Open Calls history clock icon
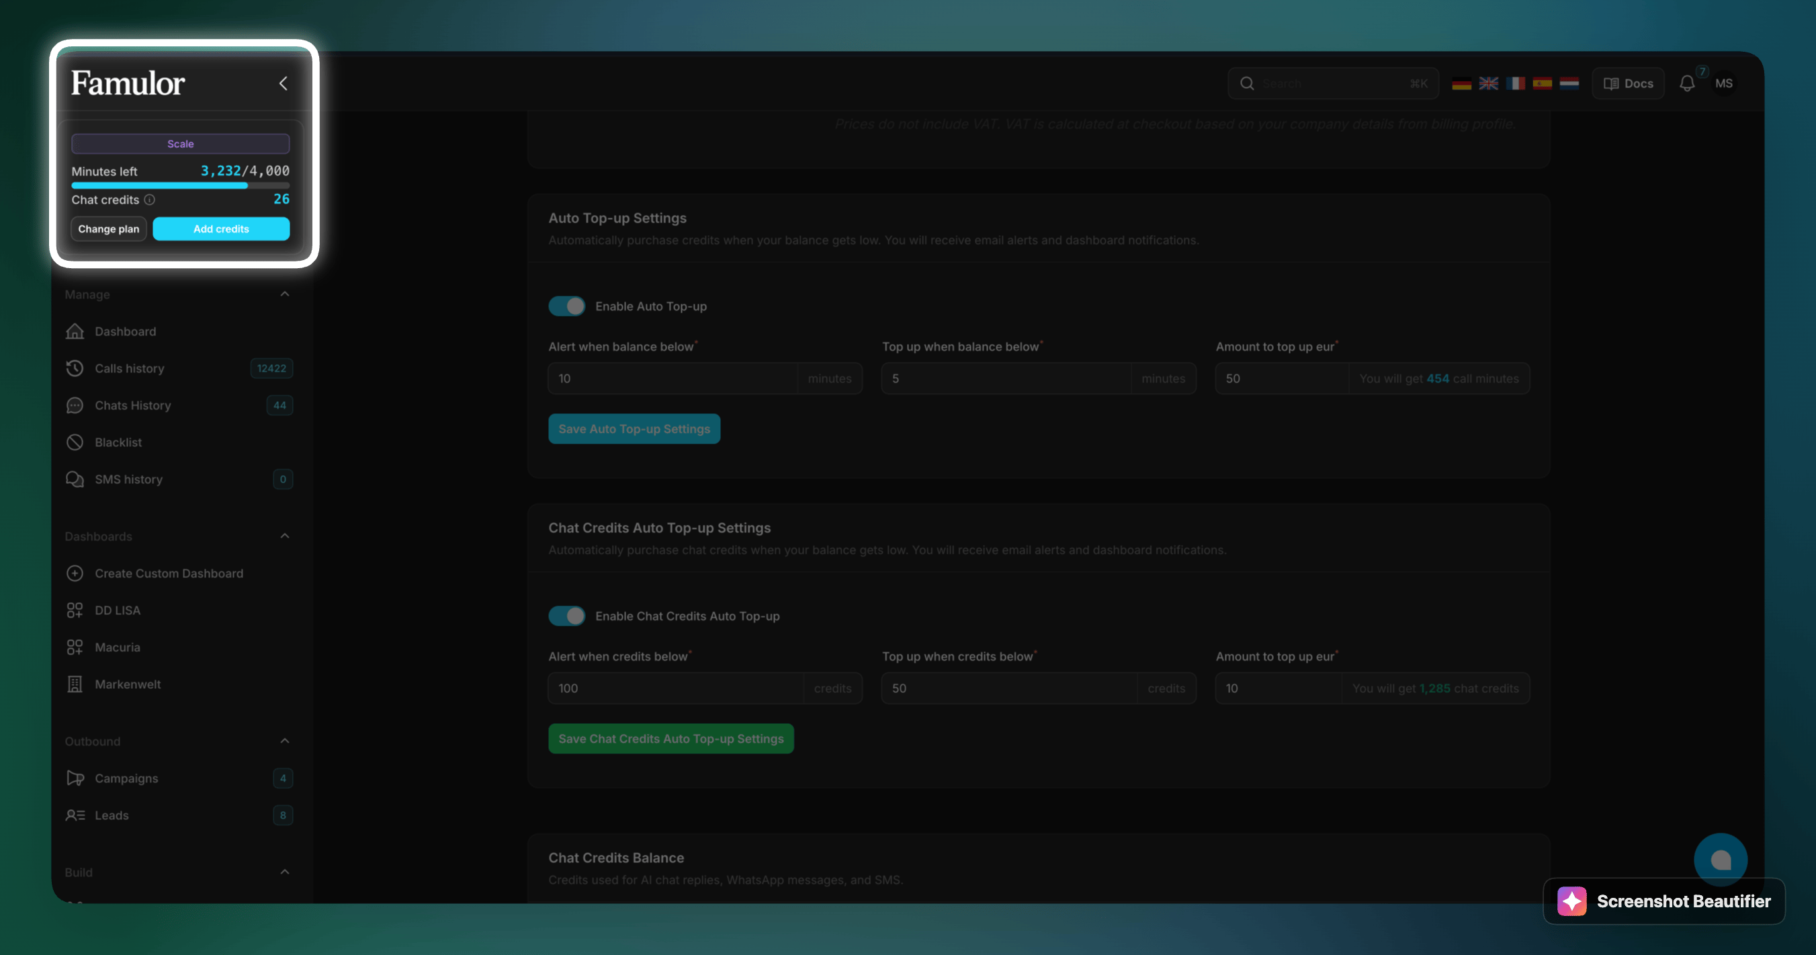The height and width of the screenshot is (955, 1816). coord(75,368)
